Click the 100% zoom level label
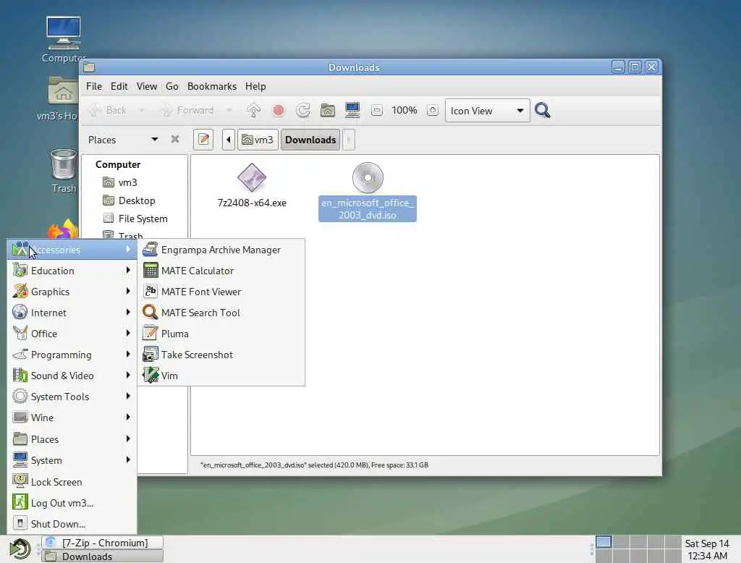The image size is (741, 563). click(x=405, y=110)
